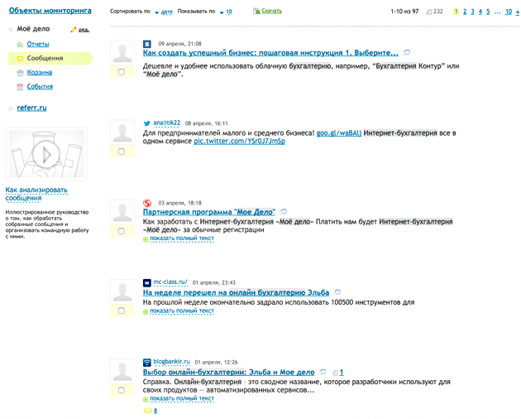The height and width of the screenshot is (419, 521).
Task: Open Выбор онлайн-бухгалтерии: Эльба и Мое дело post
Action: click(228, 372)
